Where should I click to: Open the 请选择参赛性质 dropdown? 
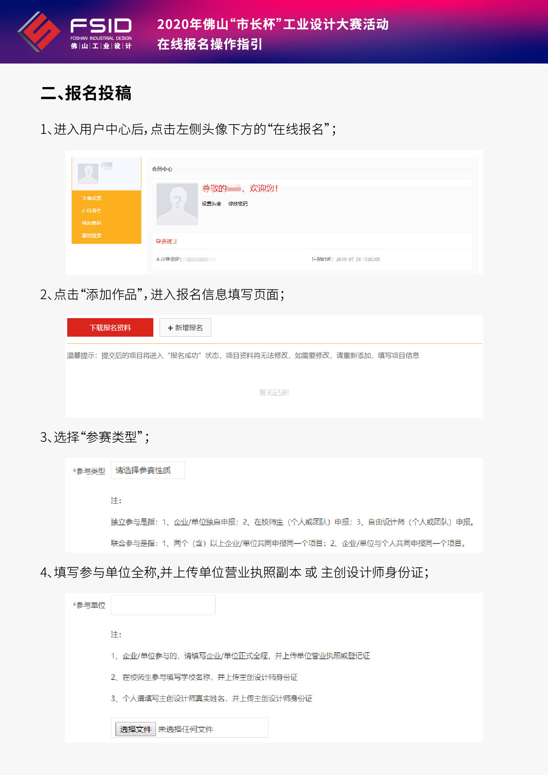pyautogui.click(x=148, y=470)
